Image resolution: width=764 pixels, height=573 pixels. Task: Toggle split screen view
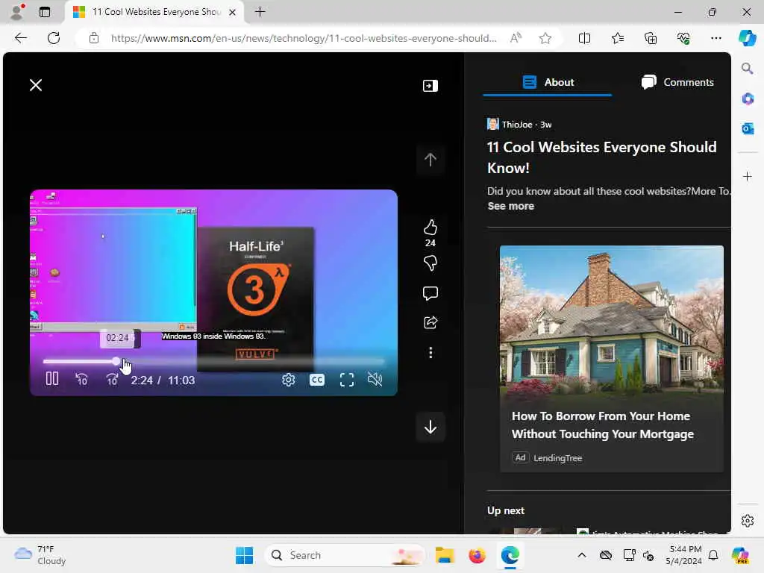(x=584, y=38)
